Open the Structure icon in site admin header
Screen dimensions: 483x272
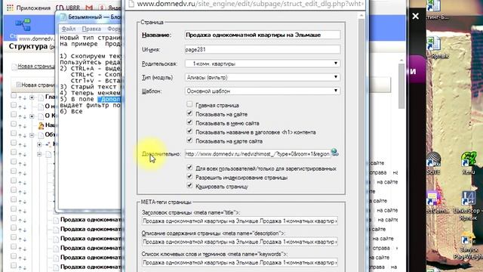click(23, 25)
